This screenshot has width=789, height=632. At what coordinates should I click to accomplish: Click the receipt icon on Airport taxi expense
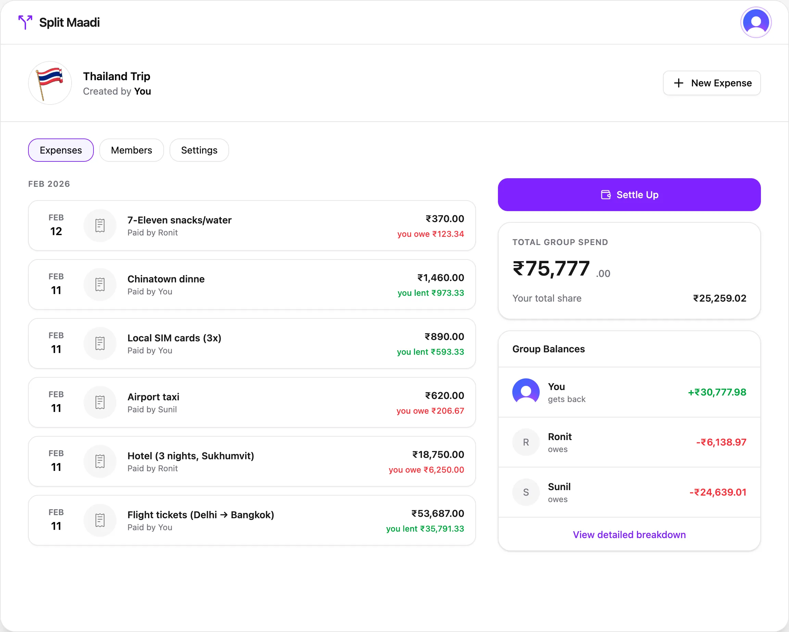click(100, 402)
